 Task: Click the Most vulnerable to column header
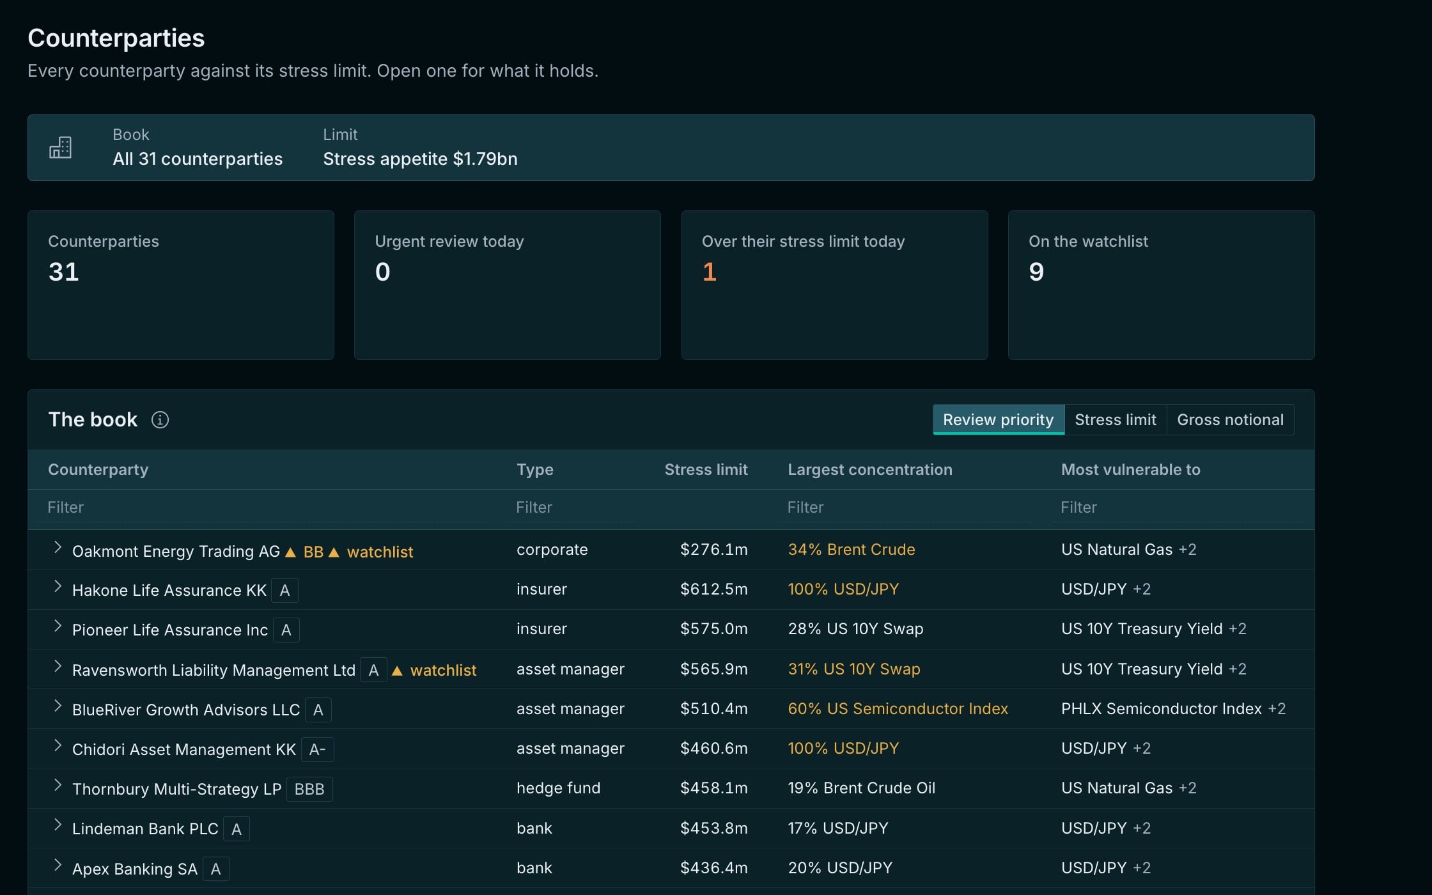(1131, 470)
